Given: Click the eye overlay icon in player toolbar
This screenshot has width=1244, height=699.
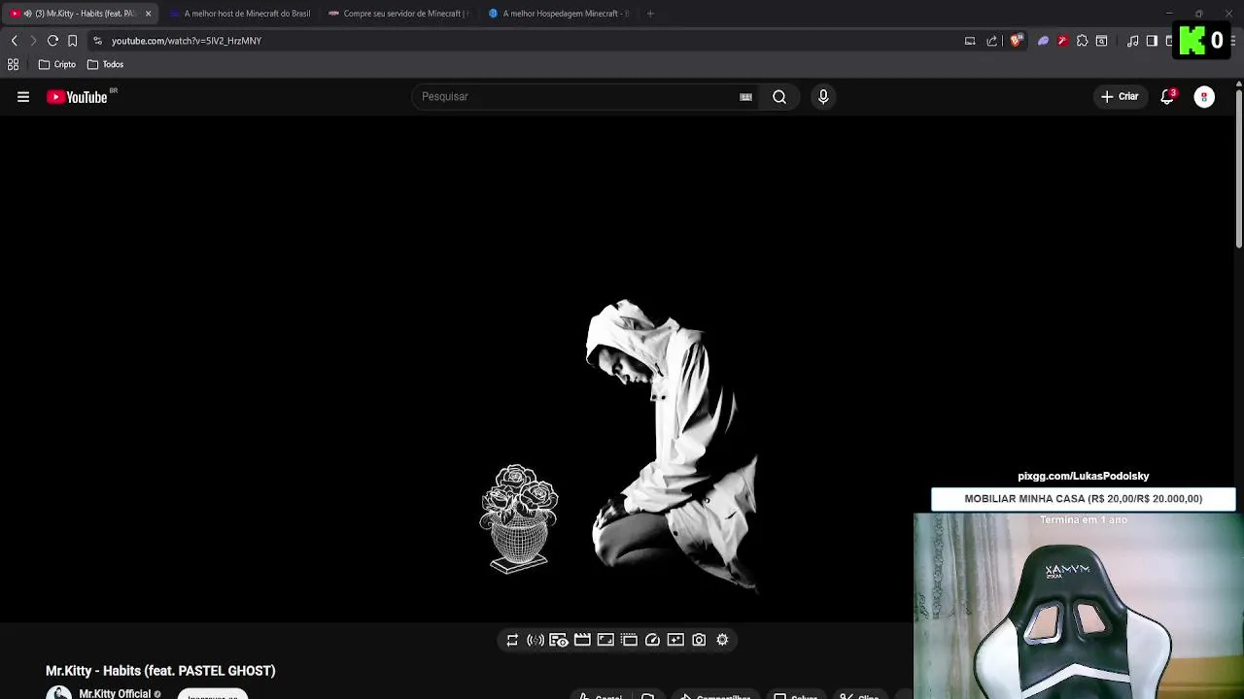Looking at the screenshot, I should click(x=559, y=640).
